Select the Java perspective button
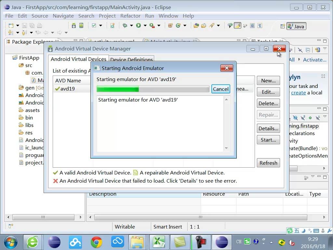Viewport: 333px width, 250px height. [296, 26]
